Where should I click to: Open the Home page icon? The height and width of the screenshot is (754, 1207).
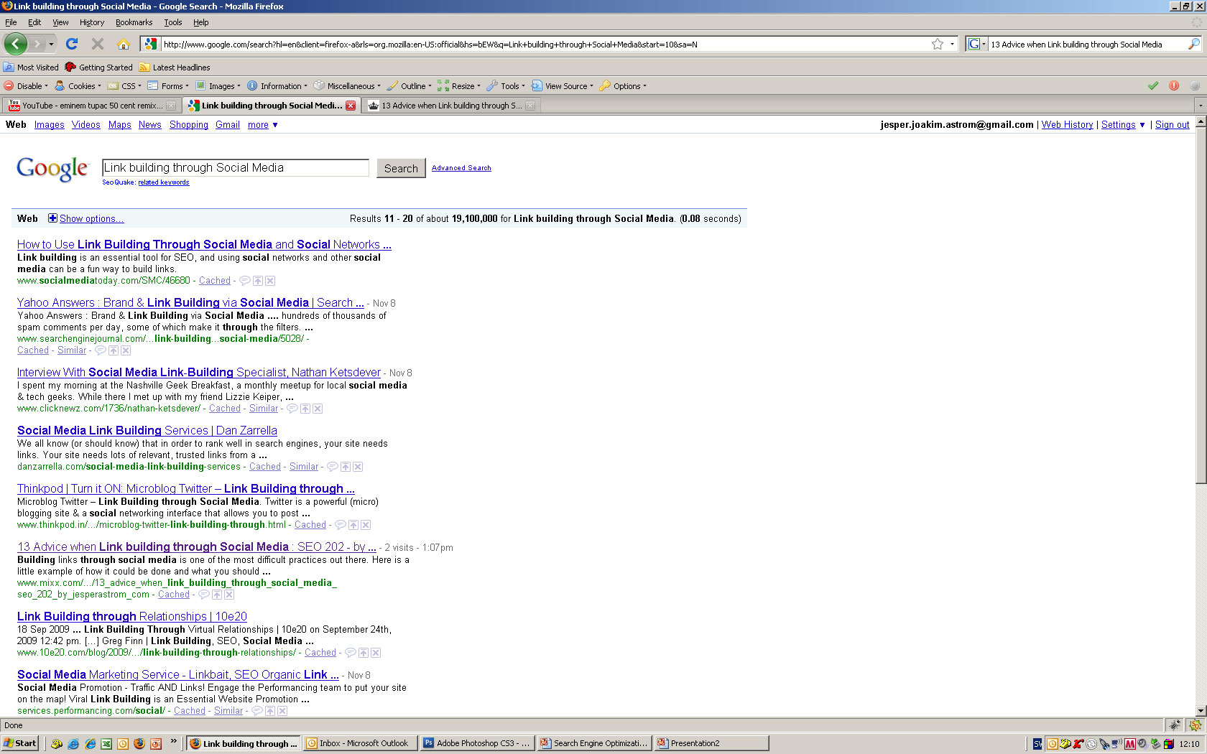124,44
